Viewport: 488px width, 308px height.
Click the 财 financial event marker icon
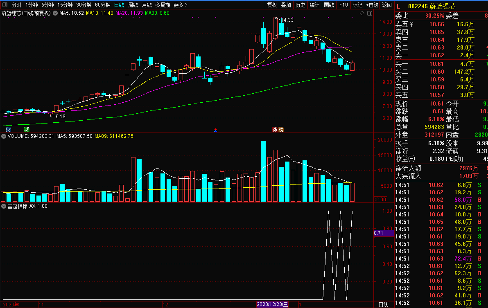coord(8,130)
